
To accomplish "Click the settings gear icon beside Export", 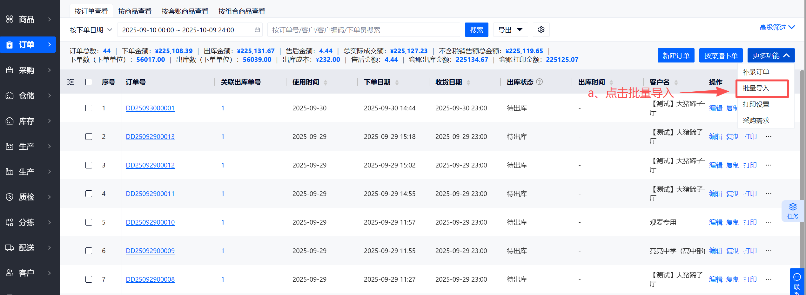I will [541, 30].
